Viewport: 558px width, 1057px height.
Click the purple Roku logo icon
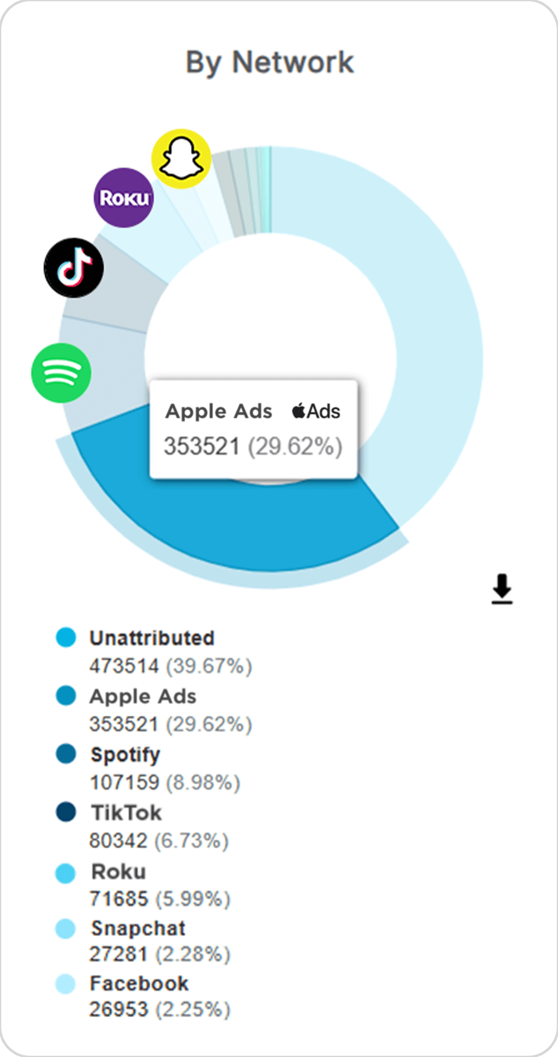124,198
